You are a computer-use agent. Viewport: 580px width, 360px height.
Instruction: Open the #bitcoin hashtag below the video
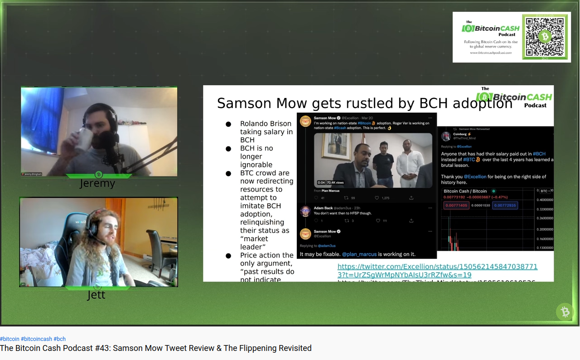[x=10, y=339]
